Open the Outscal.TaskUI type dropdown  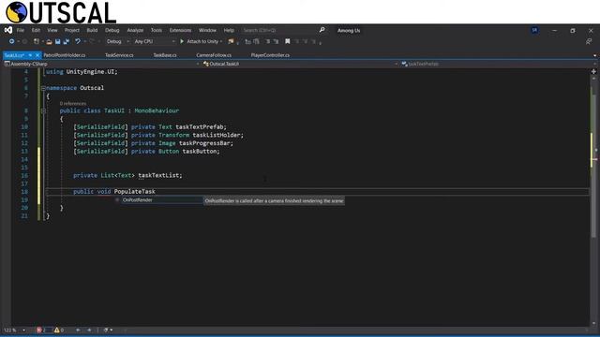tap(301, 64)
